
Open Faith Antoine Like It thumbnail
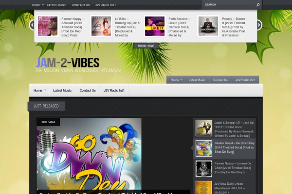(x=155, y=26)
